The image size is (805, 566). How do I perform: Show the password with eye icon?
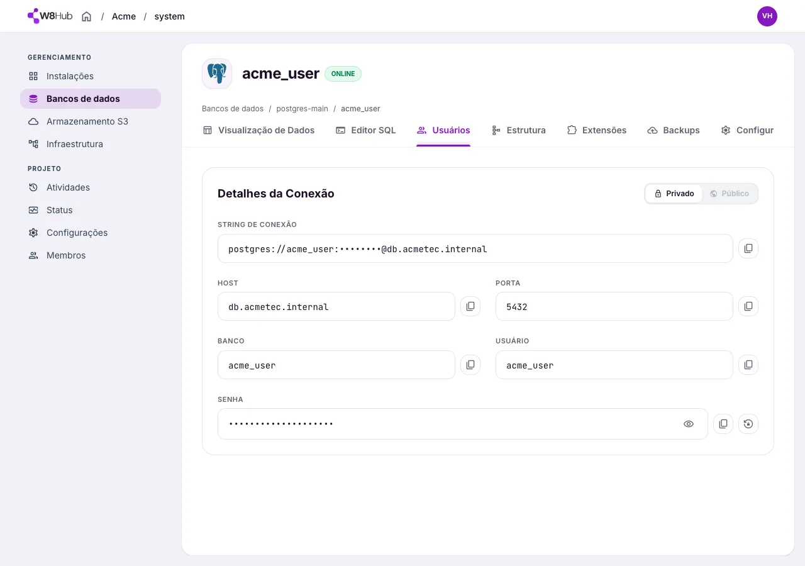click(x=689, y=424)
